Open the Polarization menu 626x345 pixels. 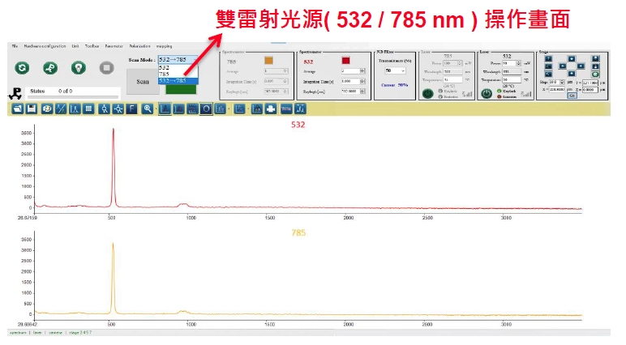140,46
